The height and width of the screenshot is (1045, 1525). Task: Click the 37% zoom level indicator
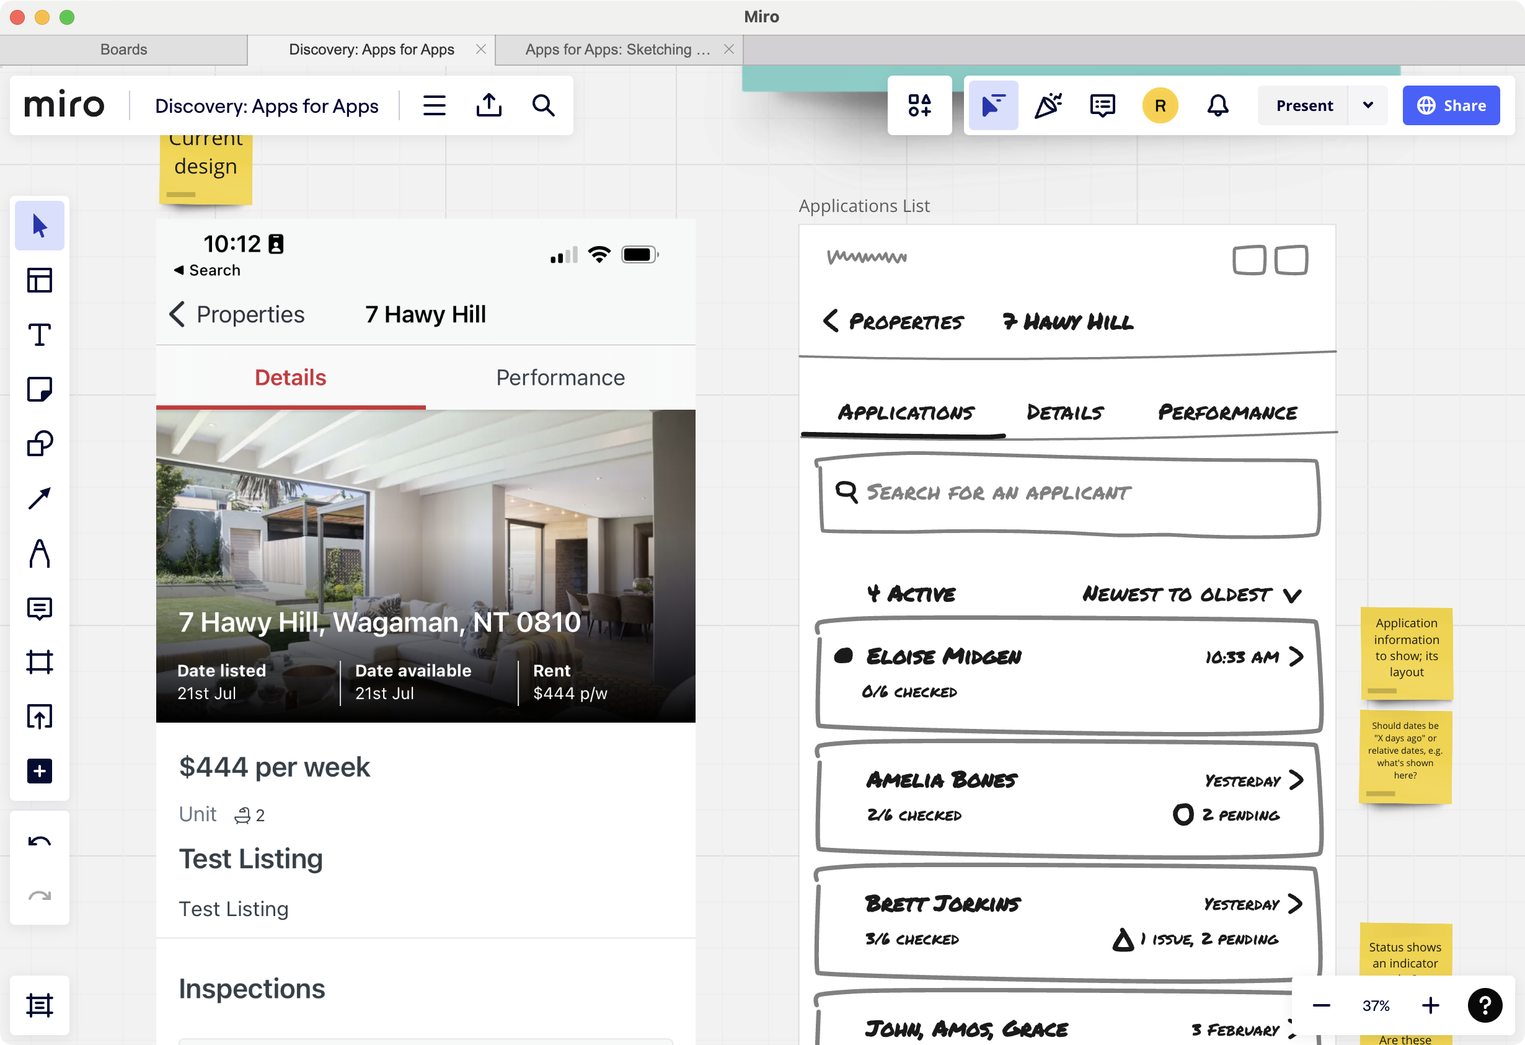pos(1376,1005)
